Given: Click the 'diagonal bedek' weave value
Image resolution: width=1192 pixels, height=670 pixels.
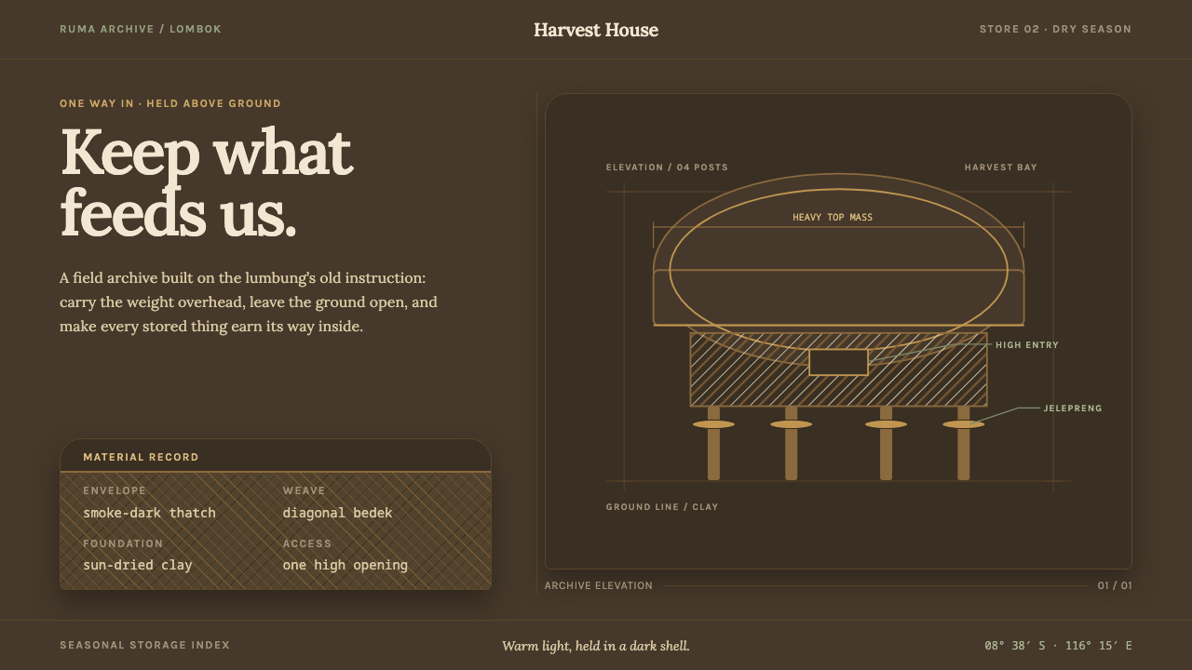Looking at the screenshot, I should click(x=337, y=513).
